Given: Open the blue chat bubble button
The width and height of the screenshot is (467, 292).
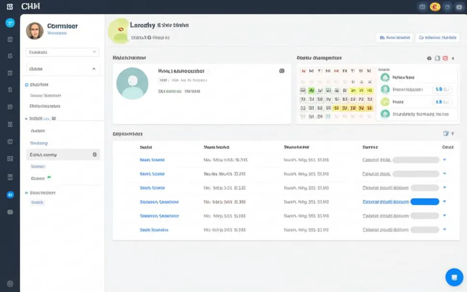Looking at the screenshot, I should point(454,277).
